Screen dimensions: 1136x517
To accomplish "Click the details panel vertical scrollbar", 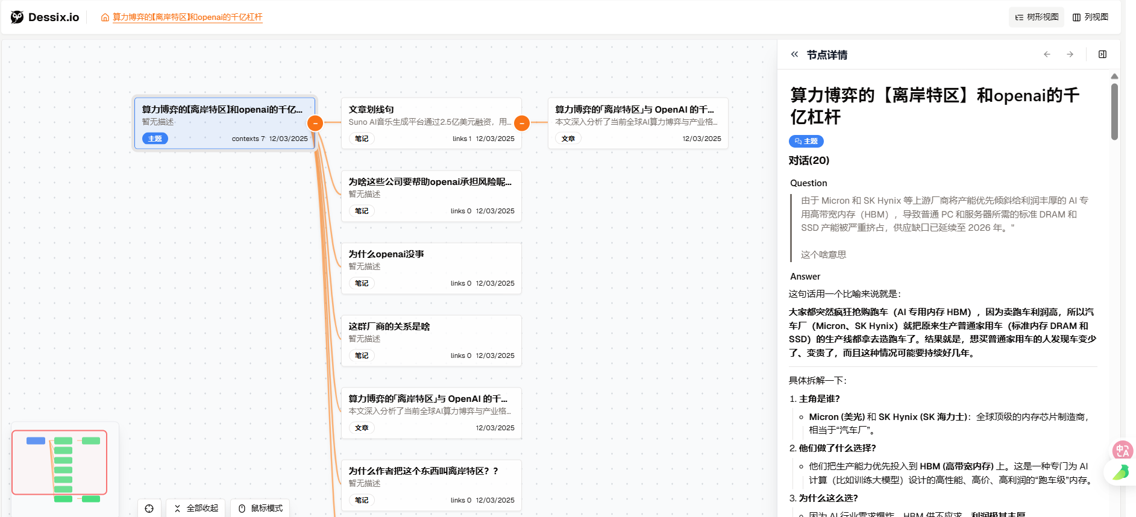I will tap(1114, 112).
